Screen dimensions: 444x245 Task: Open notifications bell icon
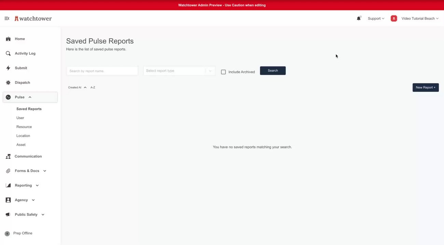pyautogui.click(x=359, y=18)
